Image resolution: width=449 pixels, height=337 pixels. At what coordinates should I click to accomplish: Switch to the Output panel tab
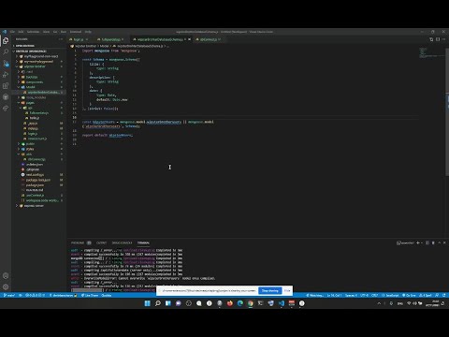pos(101,242)
